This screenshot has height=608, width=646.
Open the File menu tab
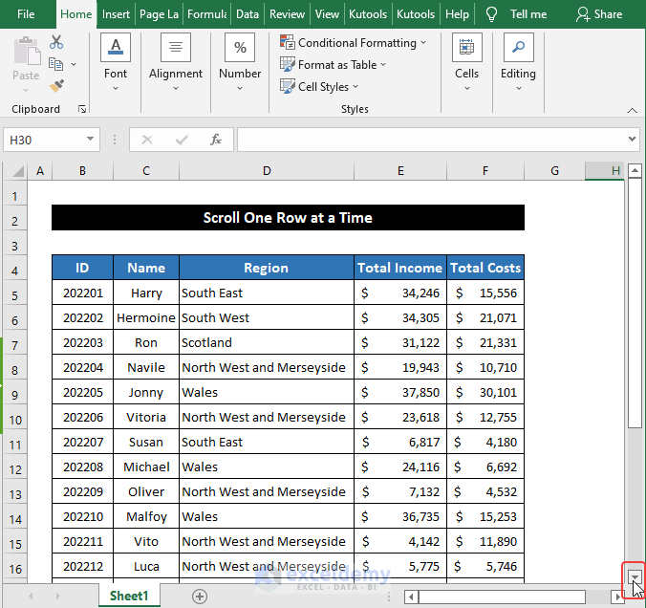click(x=26, y=14)
